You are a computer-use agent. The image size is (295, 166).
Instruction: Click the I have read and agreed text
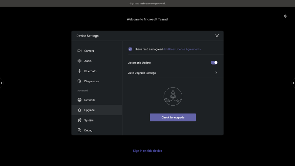tap(148, 49)
